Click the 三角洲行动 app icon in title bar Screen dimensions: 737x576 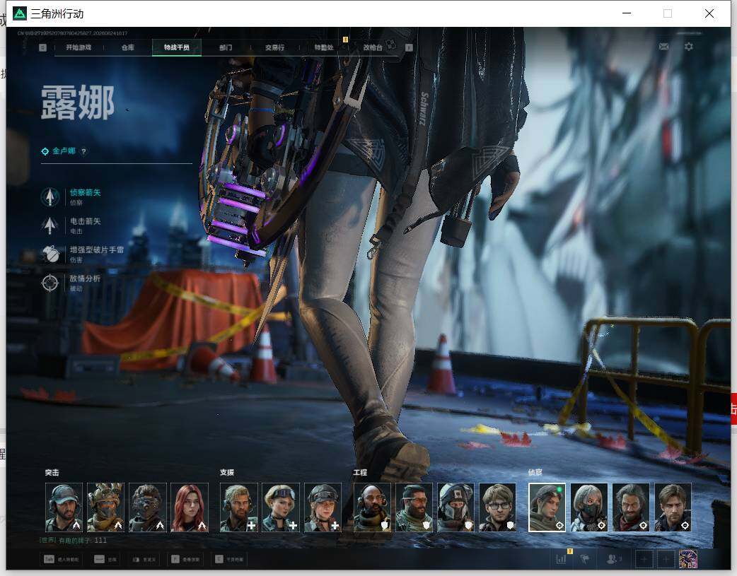[20, 13]
